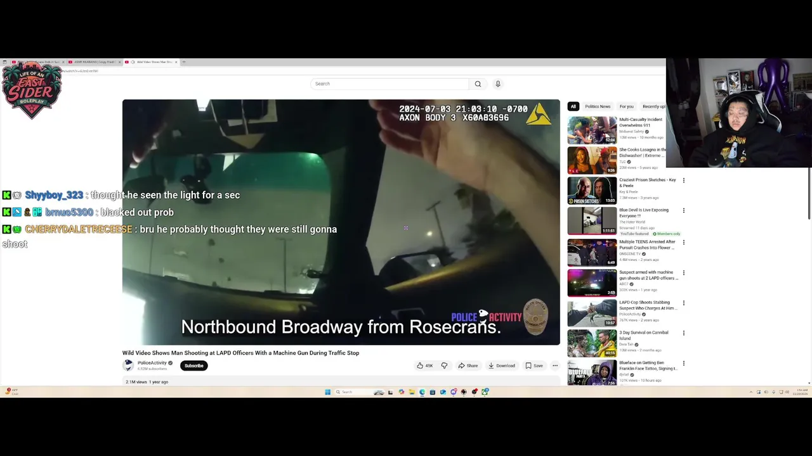Click title 'Craziest Prison Sketches - Key & Peele'
Screen dimensions: 812x456
click(648, 182)
